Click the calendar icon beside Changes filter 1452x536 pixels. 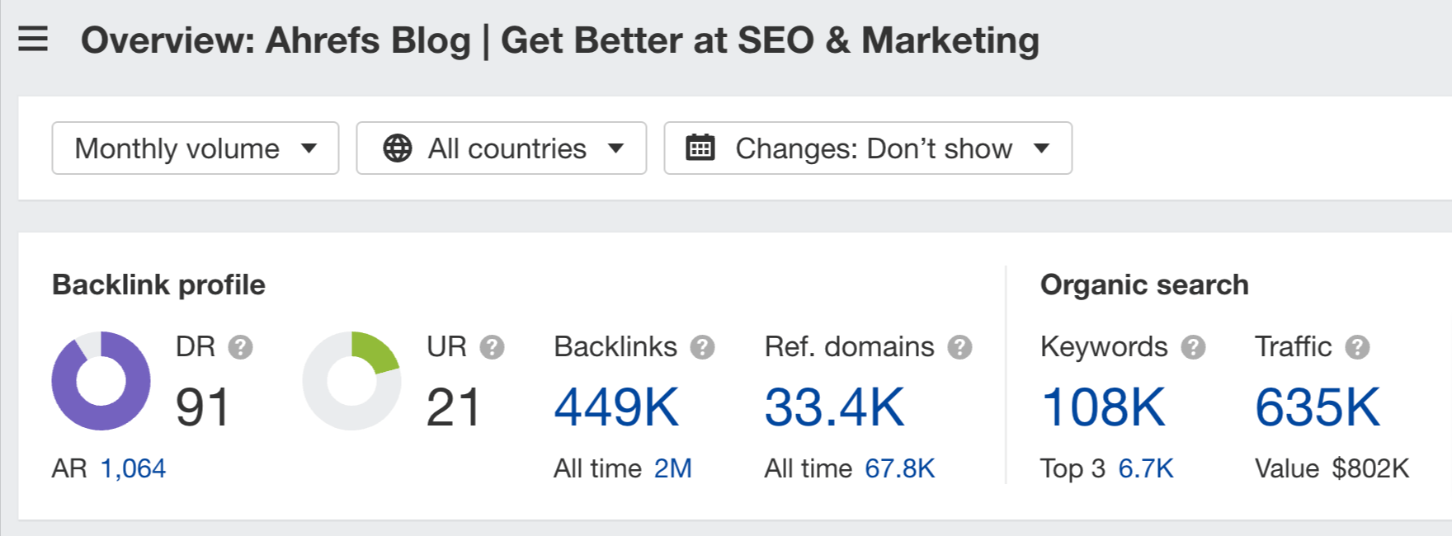[x=700, y=148]
